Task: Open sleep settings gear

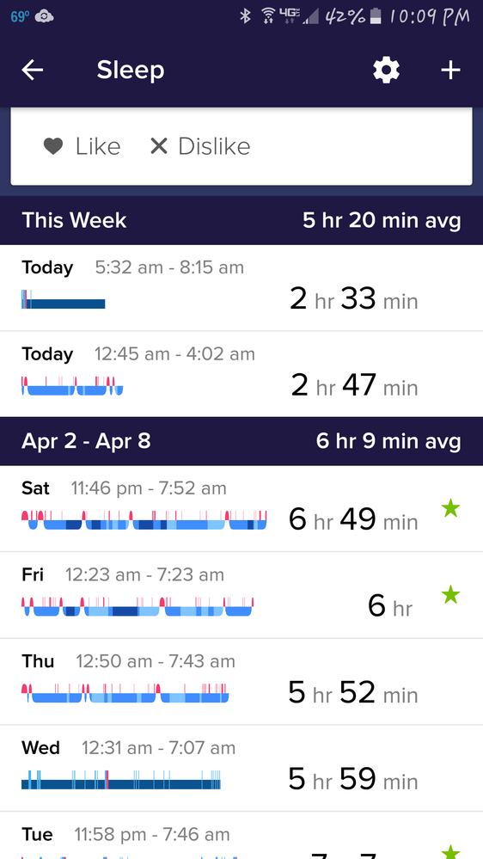Action: (x=387, y=71)
